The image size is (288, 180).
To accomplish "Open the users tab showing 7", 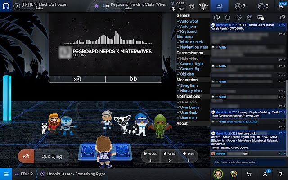I will pyautogui.click(x=240, y=6).
